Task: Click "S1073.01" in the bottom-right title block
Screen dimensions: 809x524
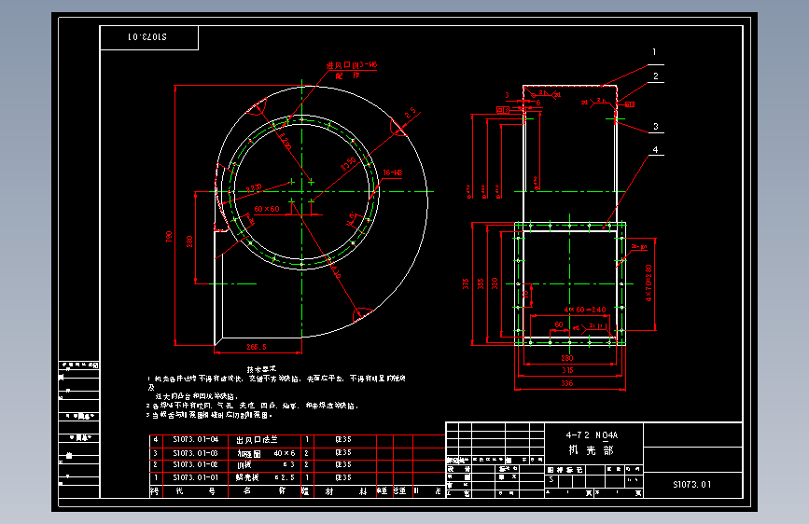Action: click(x=691, y=484)
